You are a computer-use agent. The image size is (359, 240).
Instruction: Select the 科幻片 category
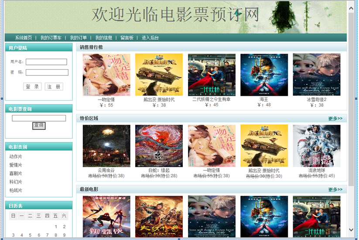16,182
